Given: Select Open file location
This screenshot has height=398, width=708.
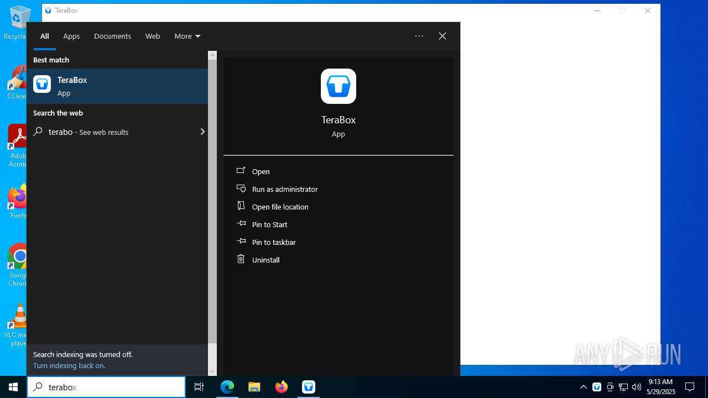Looking at the screenshot, I should pyautogui.click(x=280, y=207).
